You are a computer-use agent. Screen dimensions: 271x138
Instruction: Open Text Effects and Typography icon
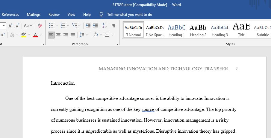(x=12, y=35)
